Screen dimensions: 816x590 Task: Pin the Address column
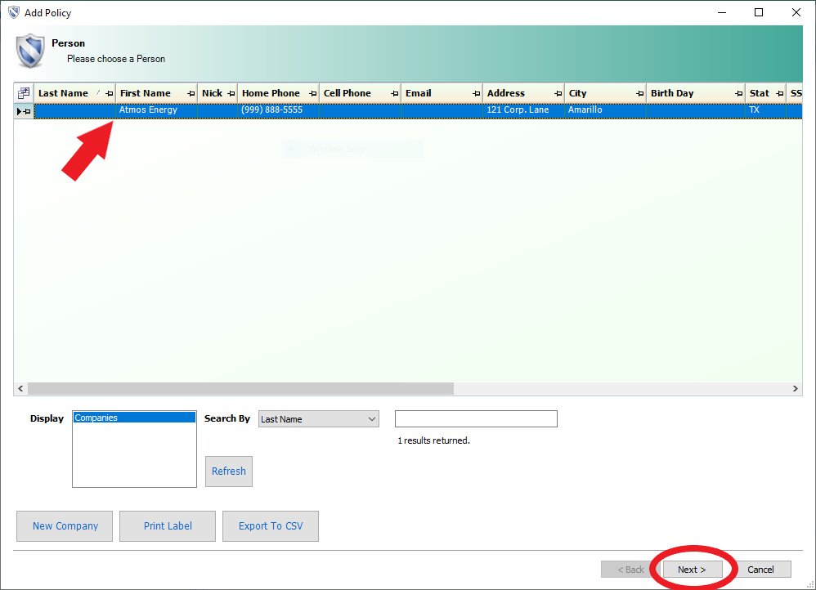(558, 93)
